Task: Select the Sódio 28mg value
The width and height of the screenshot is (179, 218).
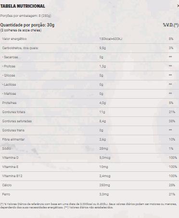Action: point(103,149)
